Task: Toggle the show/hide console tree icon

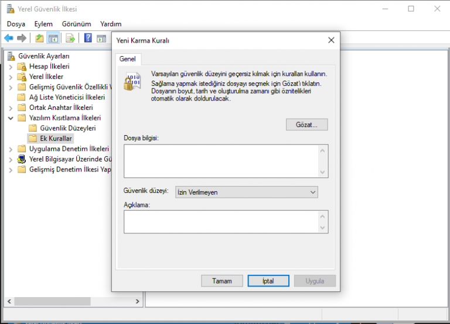Action: [53, 38]
